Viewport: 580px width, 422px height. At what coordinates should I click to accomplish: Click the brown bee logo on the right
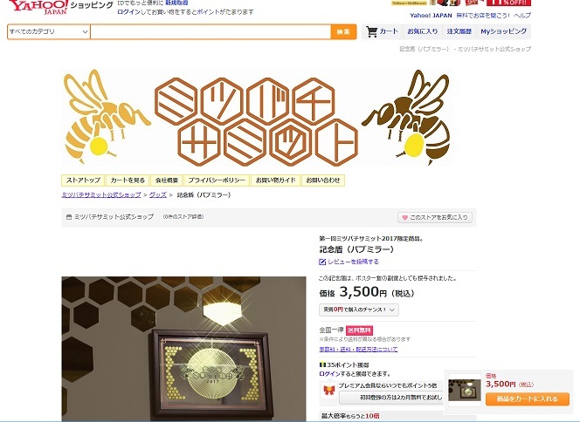click(407, 117)
